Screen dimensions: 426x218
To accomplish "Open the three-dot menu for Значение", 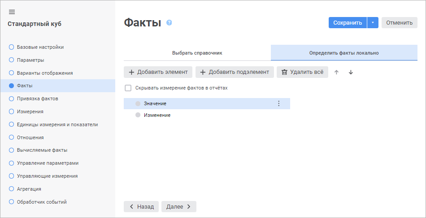I will (x=278, y=103).
